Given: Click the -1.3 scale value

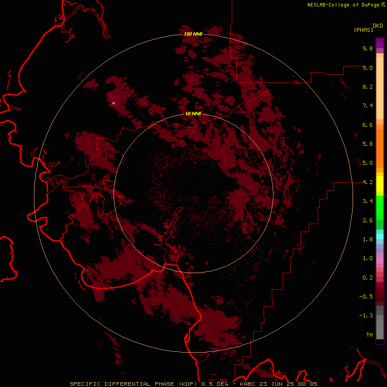Looking at the screenshot, I should click(366, 316).
